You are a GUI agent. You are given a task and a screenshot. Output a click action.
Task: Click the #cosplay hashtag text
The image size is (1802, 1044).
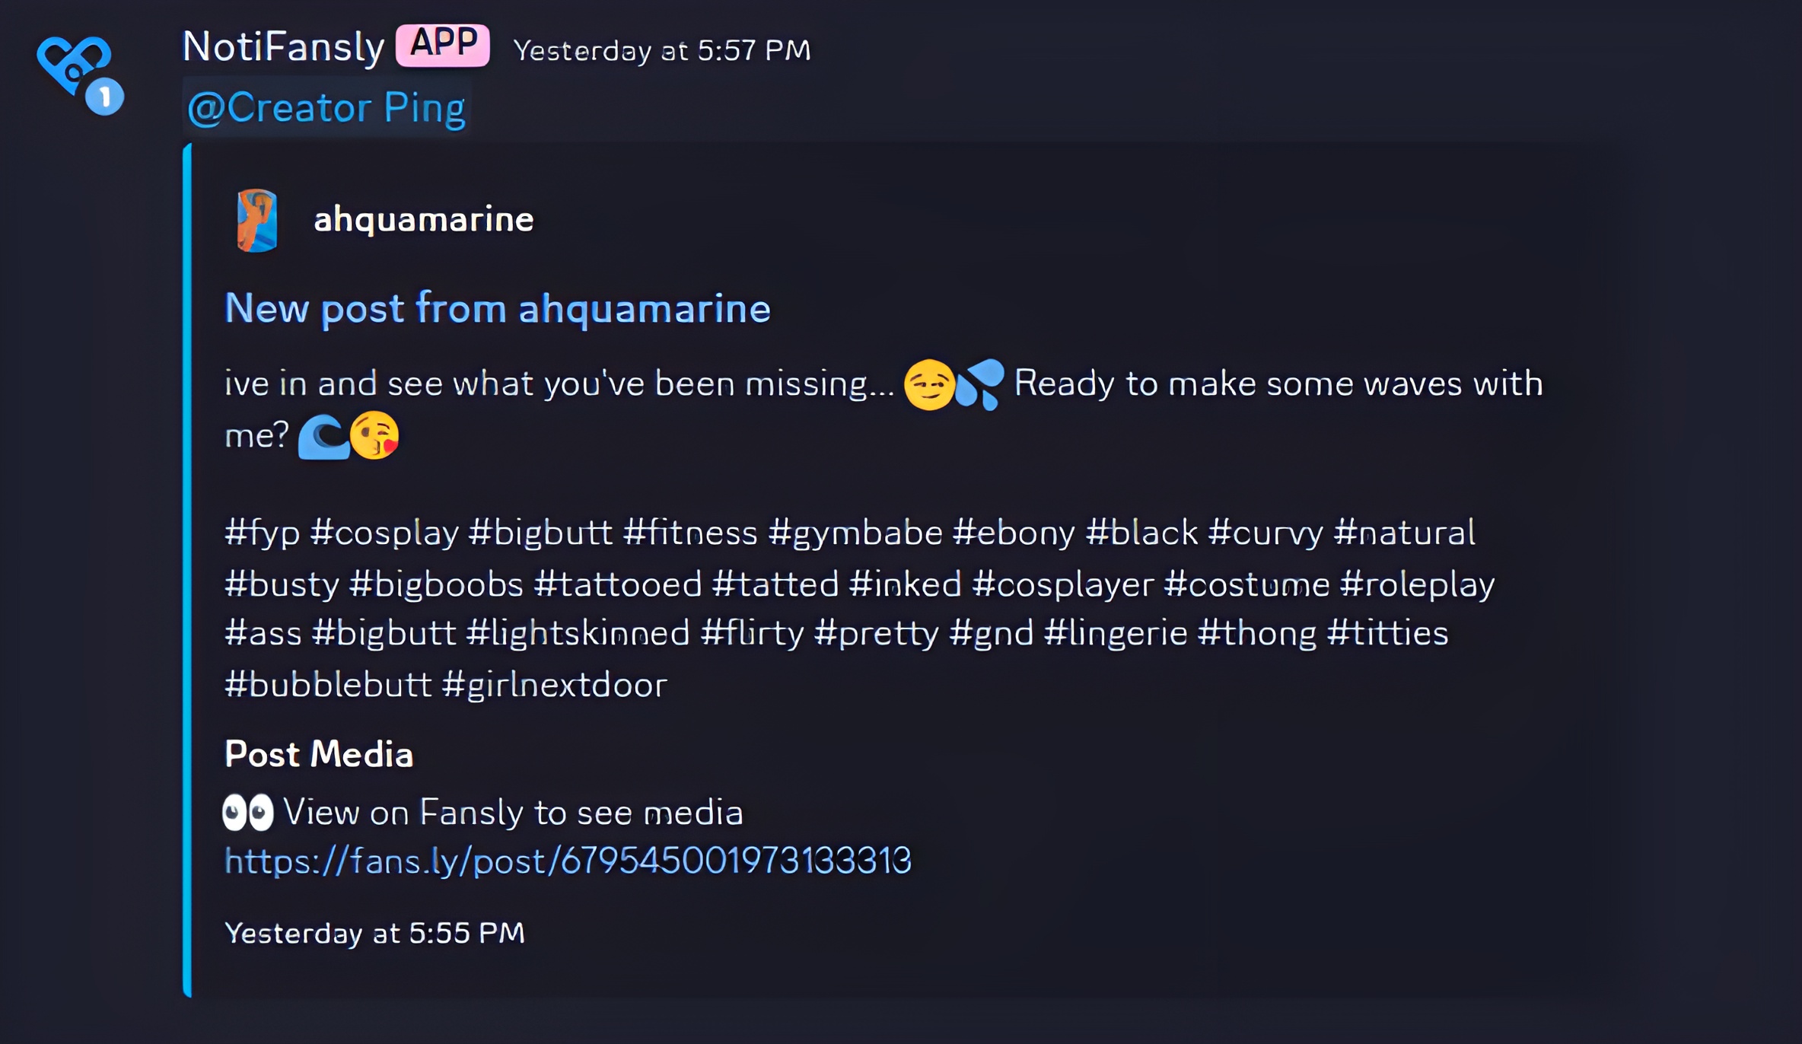(384, 533)
